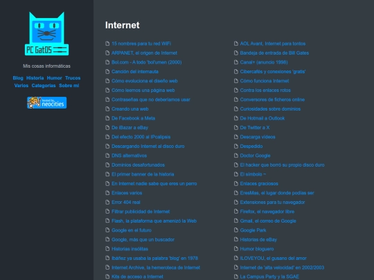Open 'Contra los enlaces rotos' link

(x=265, y=91)
